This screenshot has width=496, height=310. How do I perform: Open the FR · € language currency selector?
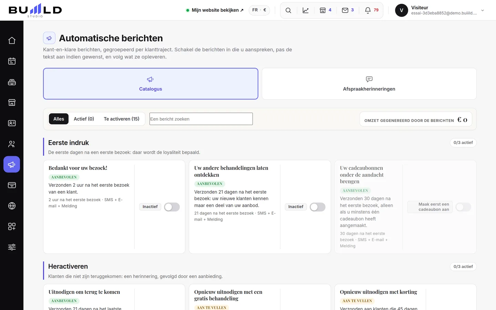pyautogui.click(x=259, y=10)
